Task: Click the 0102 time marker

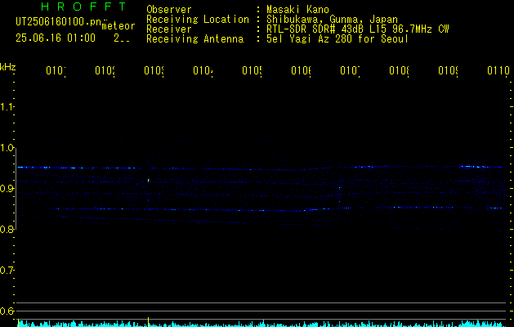Action: click(x=105, y=71)
